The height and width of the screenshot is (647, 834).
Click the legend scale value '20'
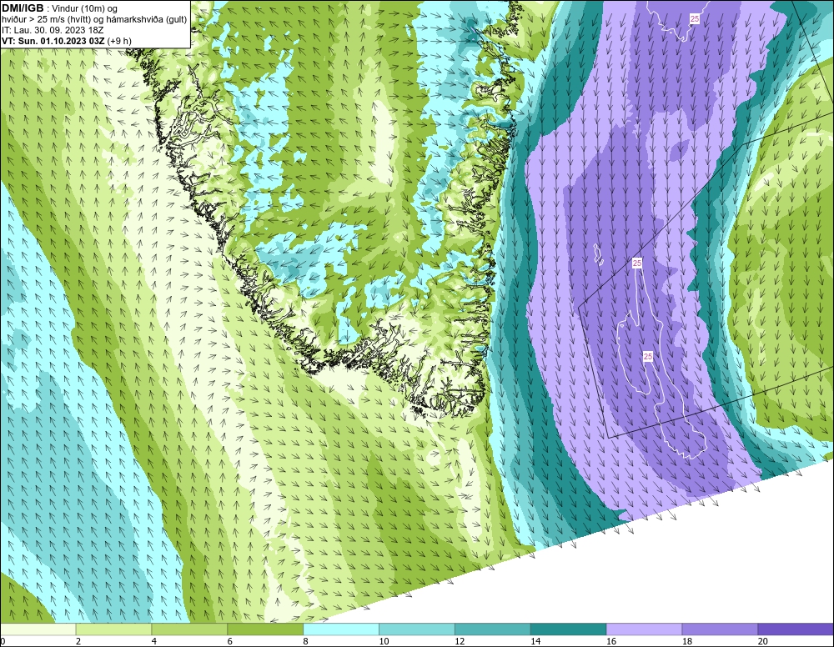click(763, 642)
